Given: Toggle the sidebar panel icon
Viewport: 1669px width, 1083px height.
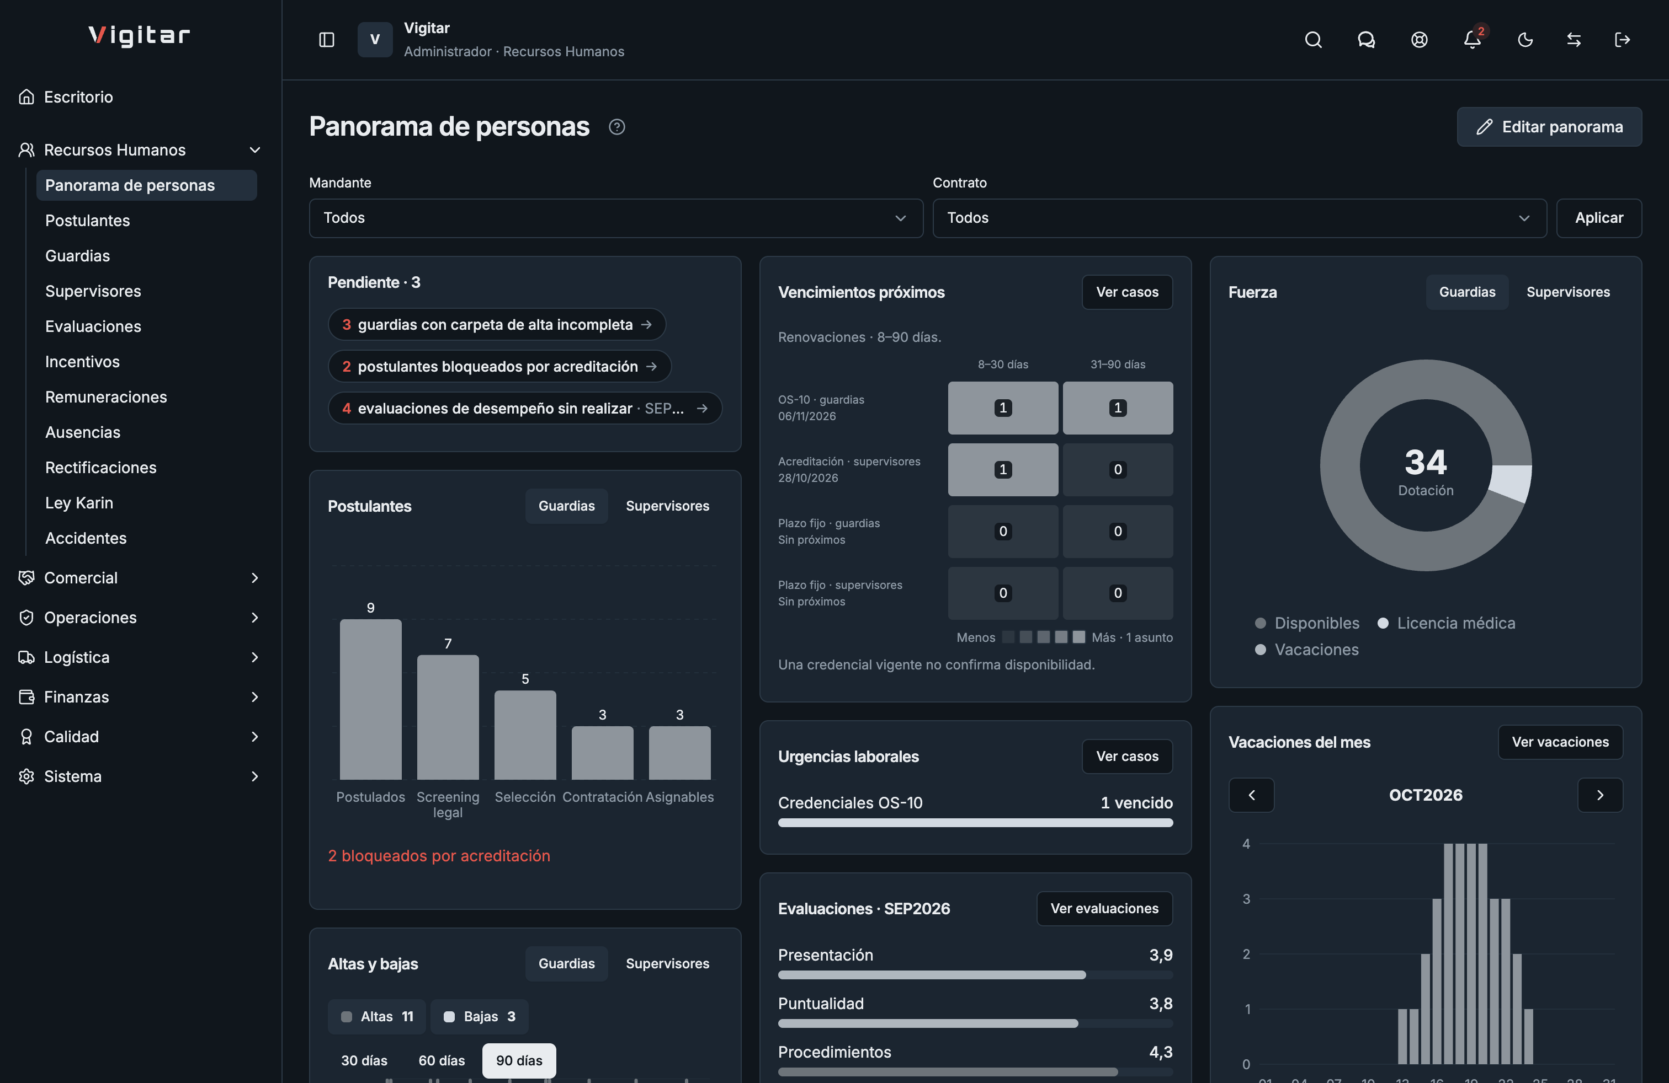Looking at the screenshot, I should click(x=326, y=40).
